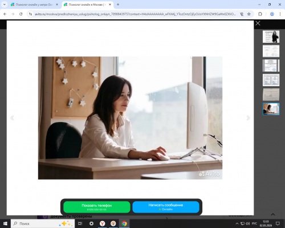The height and width of the screenshot is (228, 285).
Task: Close the first browser tab
Action: [57, 5]
